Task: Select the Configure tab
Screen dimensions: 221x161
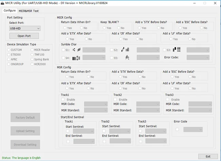Action: 10,11
